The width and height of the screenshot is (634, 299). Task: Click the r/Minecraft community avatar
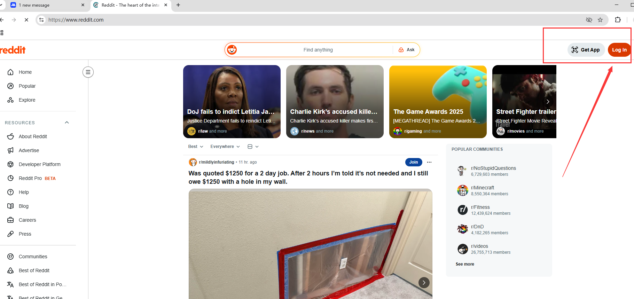point(462,190)
